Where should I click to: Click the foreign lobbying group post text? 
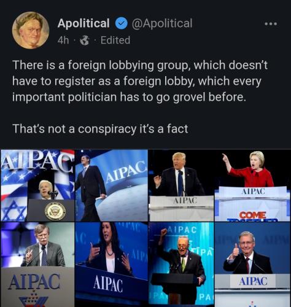(140, 81)
